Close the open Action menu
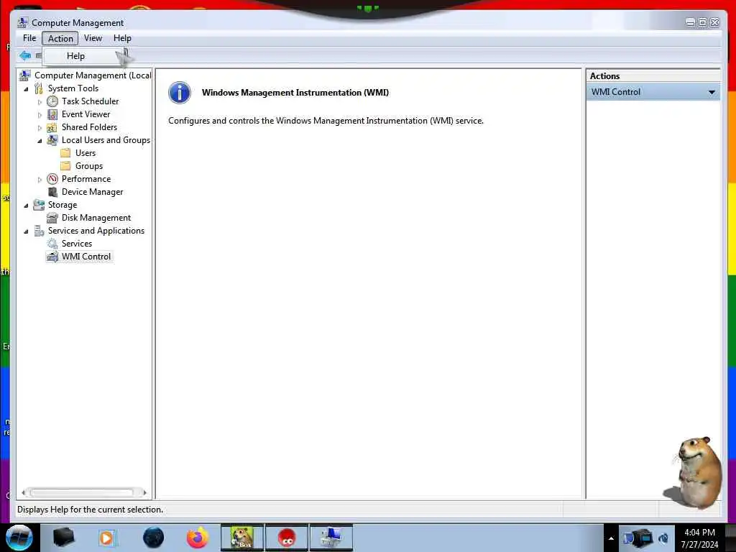The image size is (736, 552). tap(60, 39)
